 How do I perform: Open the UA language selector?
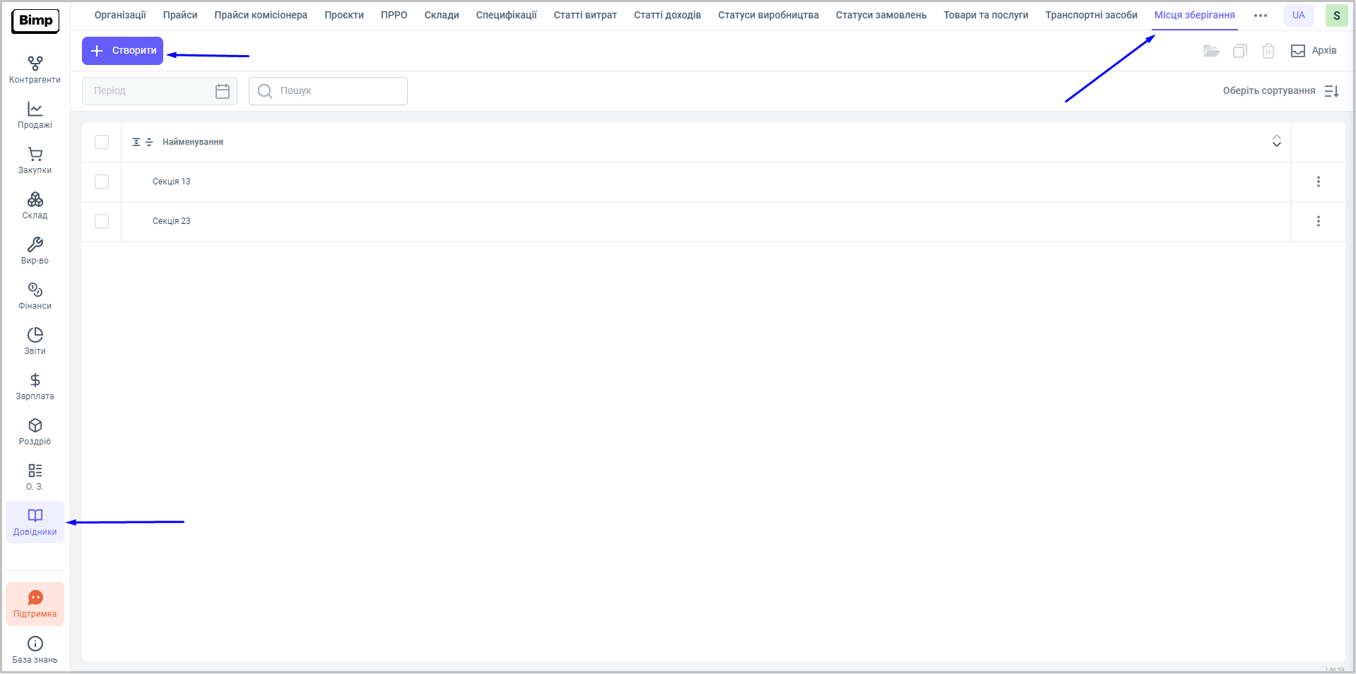click(1298, 16)
